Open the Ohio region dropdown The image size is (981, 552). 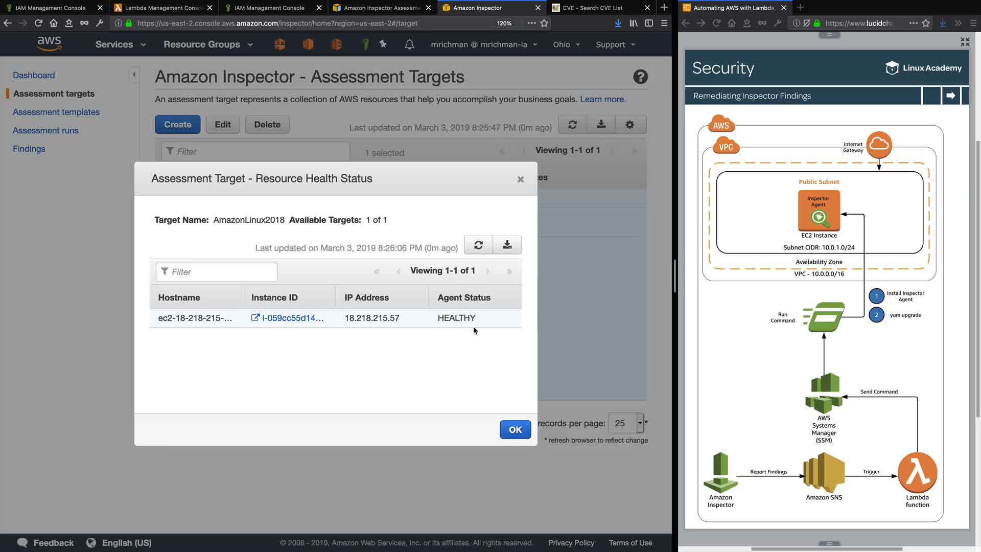pyautogui.click(x=566, y=44)
